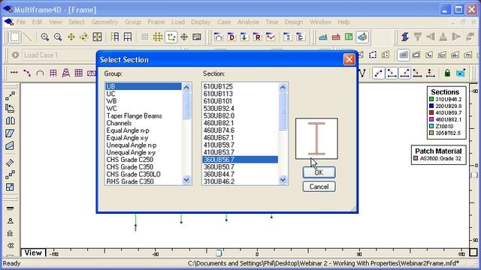481x270 pixels.
Task: Click the red Load window icon
Action: [336, 37]
